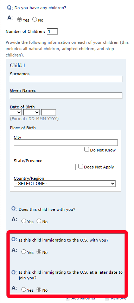Open the birth day dropdown
The width and height of the screenshot is (134, 303).
coord(16,112)
